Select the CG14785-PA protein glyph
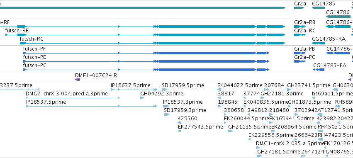Screen dimensions: 353x158 pos(319,70)
